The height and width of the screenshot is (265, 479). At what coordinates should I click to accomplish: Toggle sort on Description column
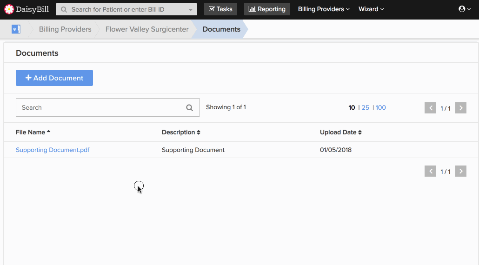point(199,132)
